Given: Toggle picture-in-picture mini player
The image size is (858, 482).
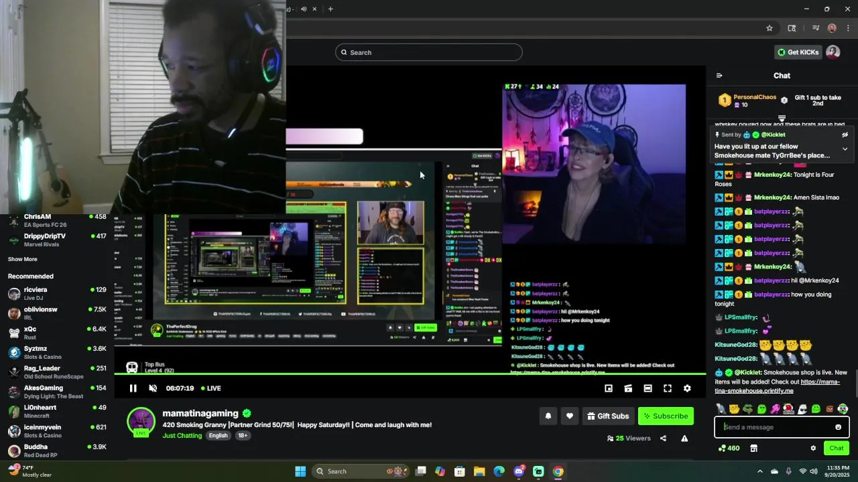Looking at the screenshot, I should point(609,388).
